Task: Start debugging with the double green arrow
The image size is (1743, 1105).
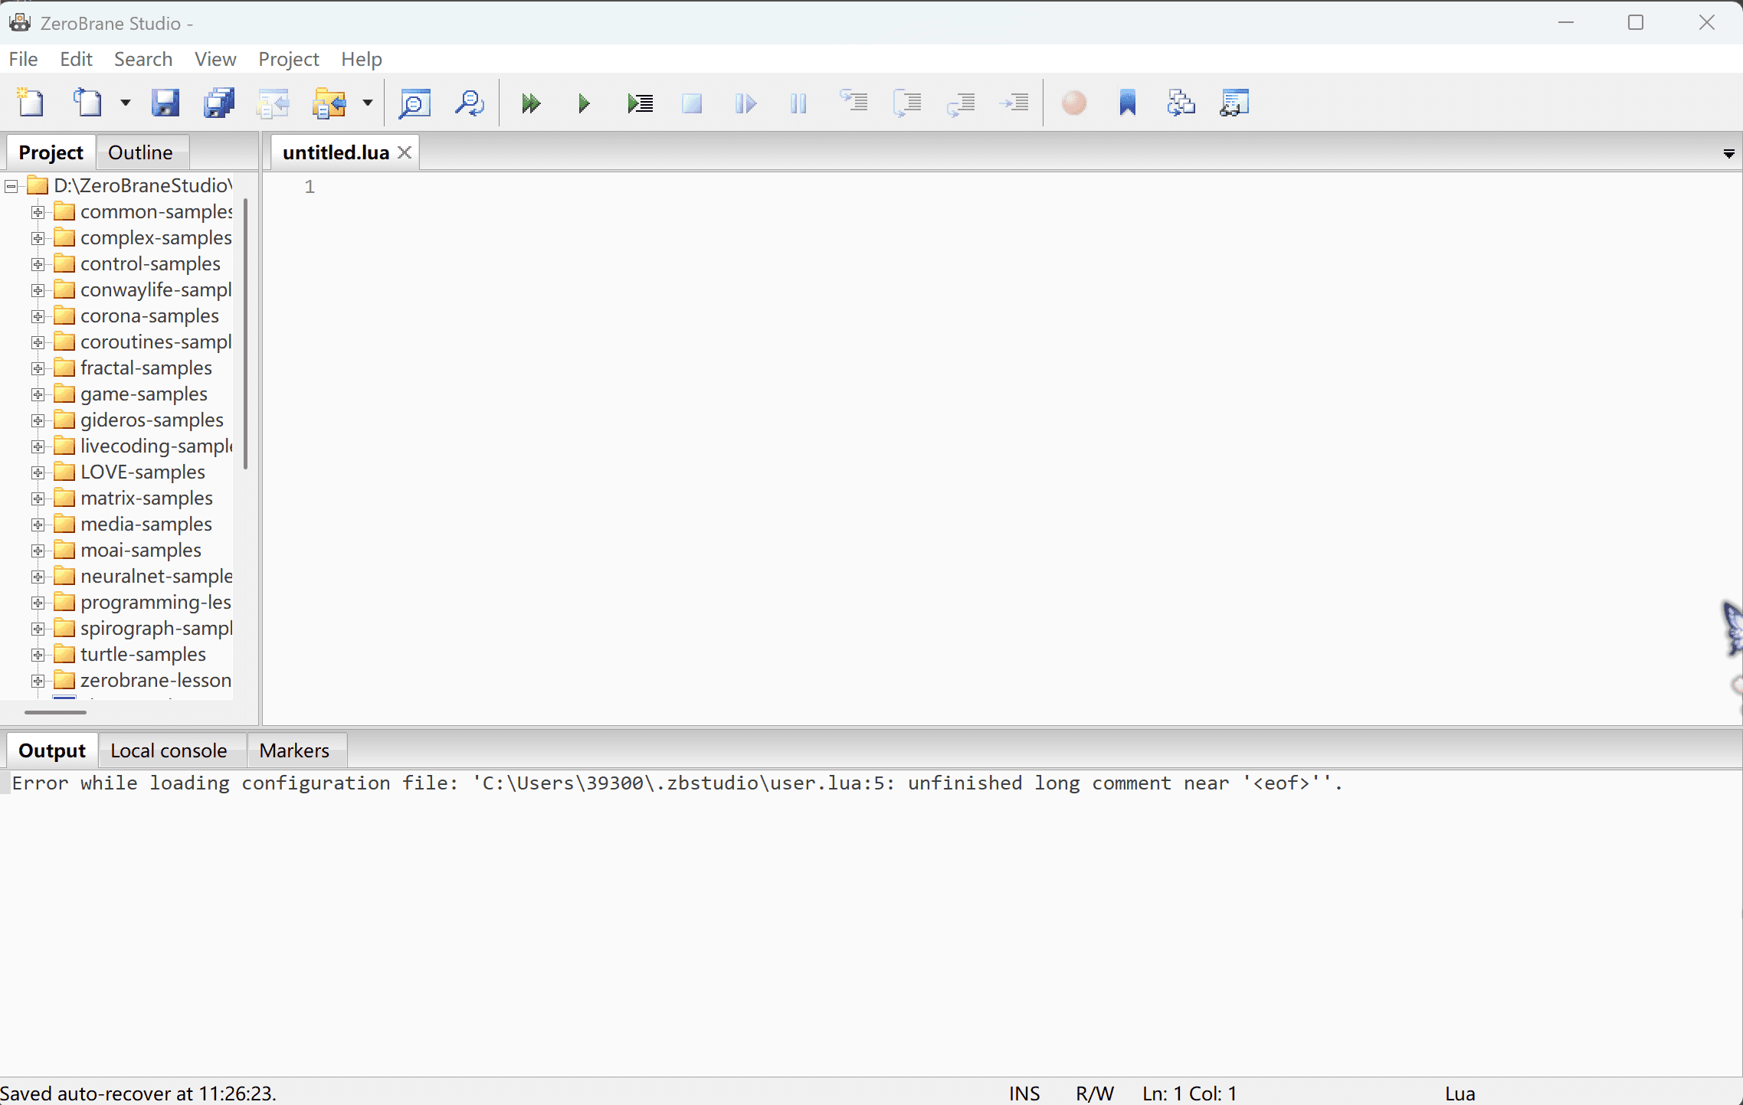Action: [x=530, y=103]
